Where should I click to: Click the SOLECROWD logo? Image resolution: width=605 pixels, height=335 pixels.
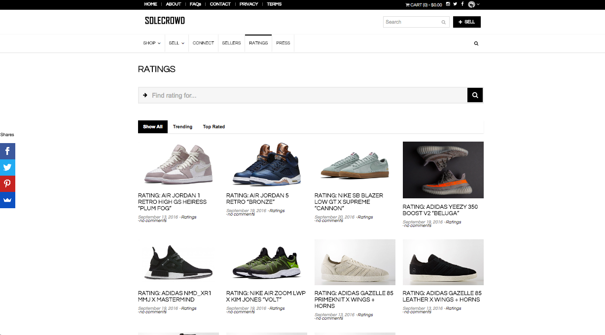[165, 21]
